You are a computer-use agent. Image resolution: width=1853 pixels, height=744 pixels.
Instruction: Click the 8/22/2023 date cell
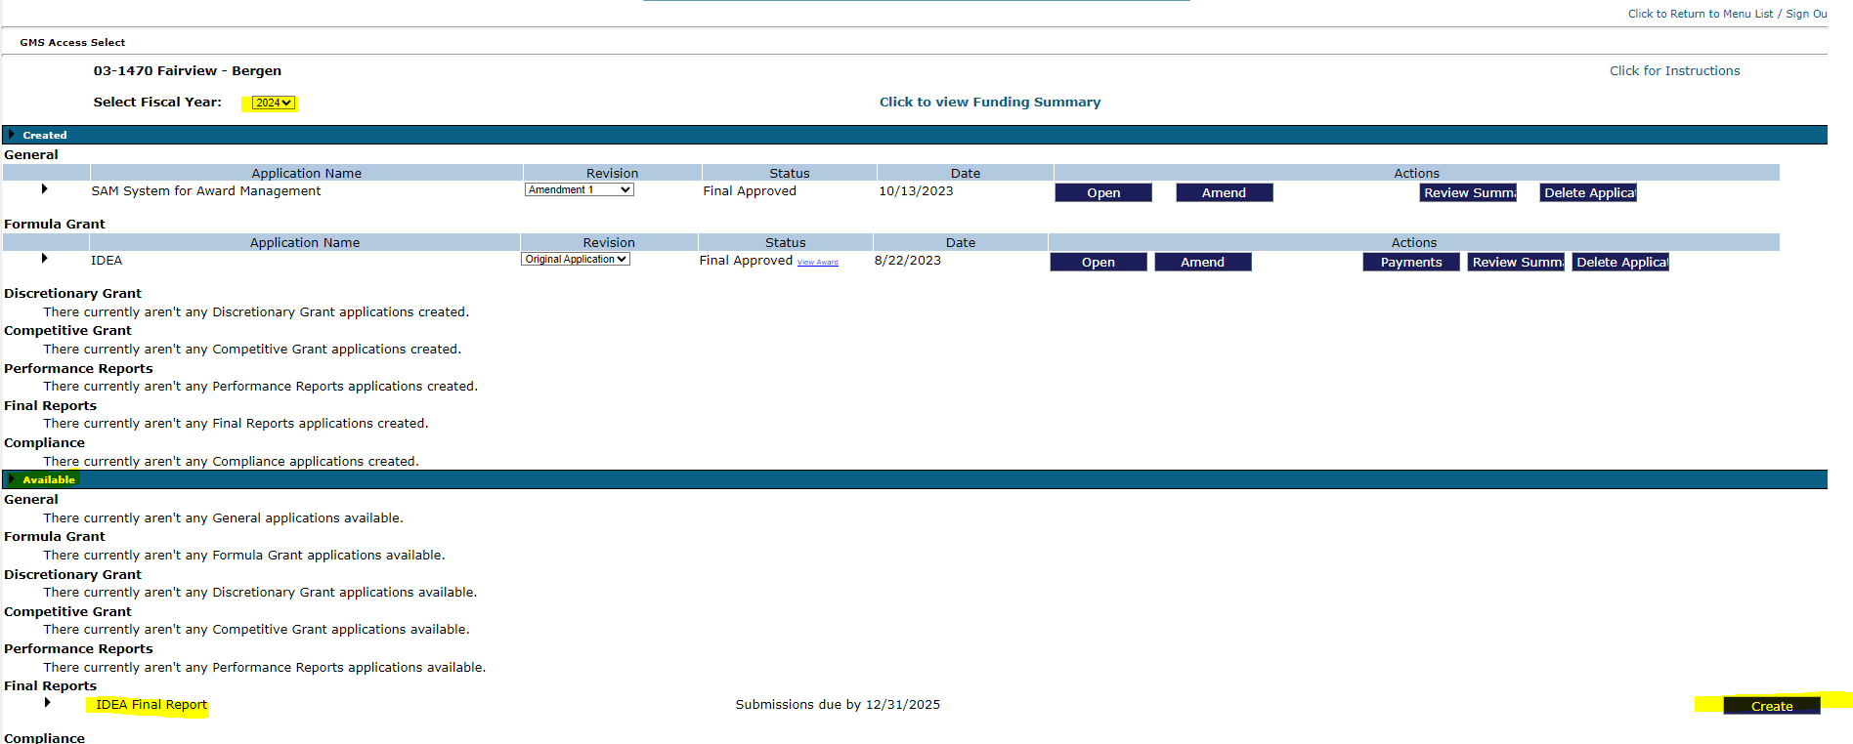click(908, 260)
